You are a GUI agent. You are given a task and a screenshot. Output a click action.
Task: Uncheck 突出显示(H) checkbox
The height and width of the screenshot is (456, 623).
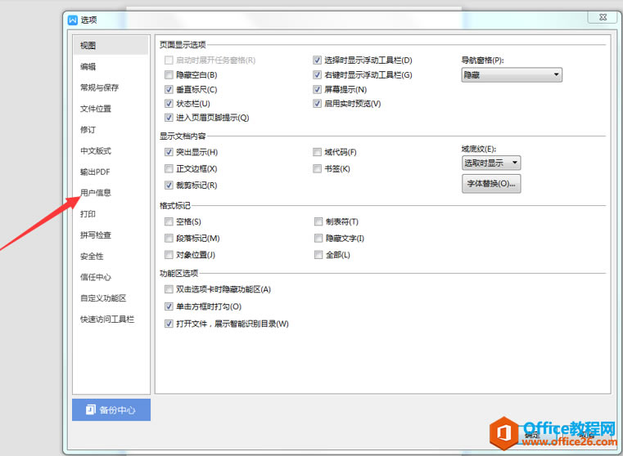coord(169,152)
